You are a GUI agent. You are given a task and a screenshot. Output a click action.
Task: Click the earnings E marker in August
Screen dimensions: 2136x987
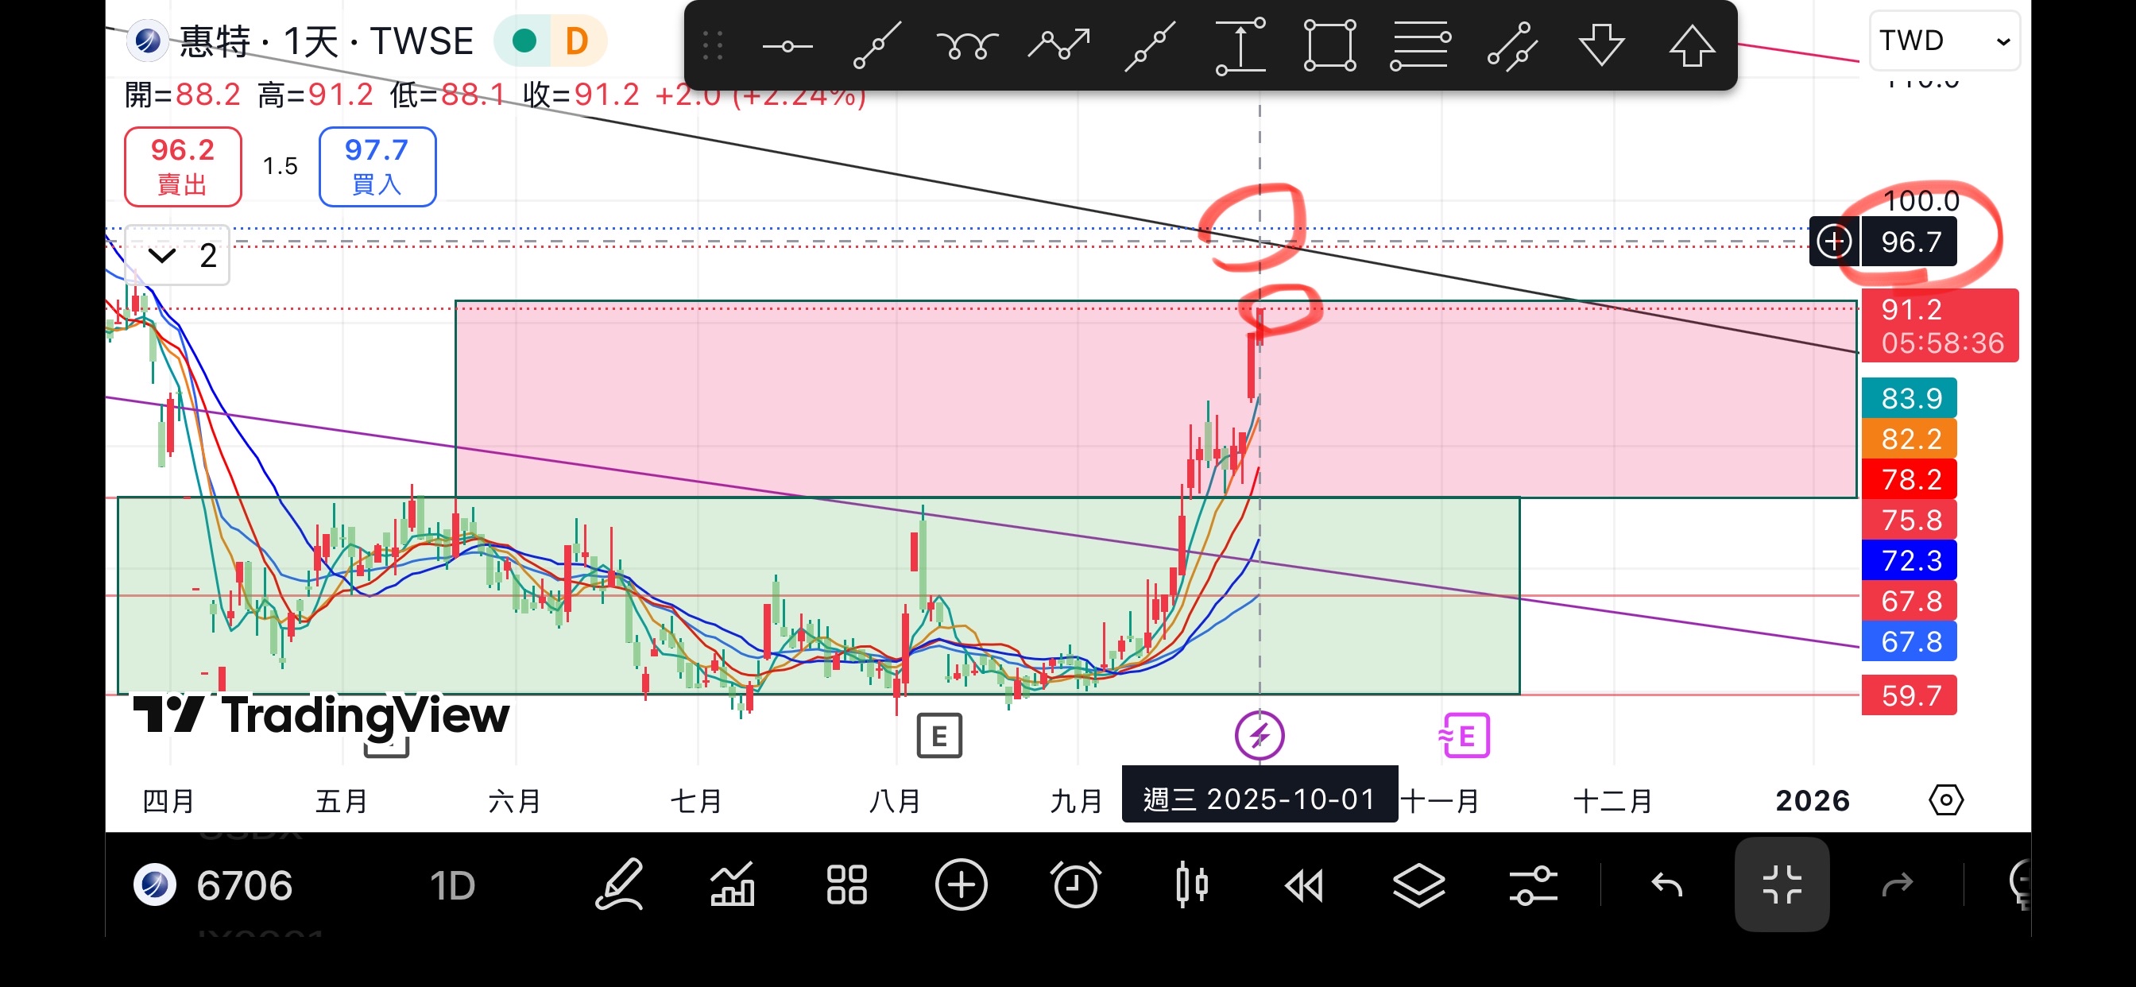[x=938, y=735]
